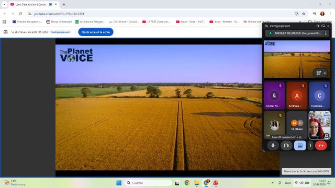The height and width of the screenshot is (188, 335).
Task: Open 'Cort Dome - Corturi' bookmark
Action: [x=124, y=22]
